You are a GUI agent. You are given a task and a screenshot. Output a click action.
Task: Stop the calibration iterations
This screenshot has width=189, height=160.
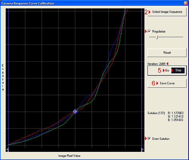tap(178, 70)
